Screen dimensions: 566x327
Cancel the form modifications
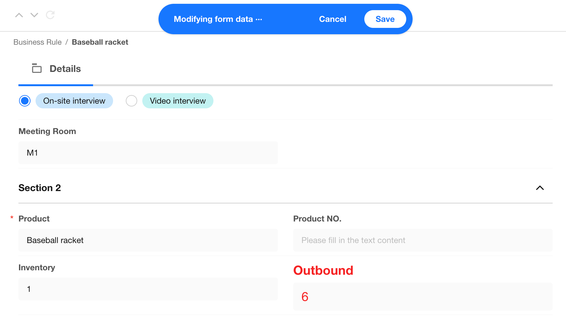332,19
